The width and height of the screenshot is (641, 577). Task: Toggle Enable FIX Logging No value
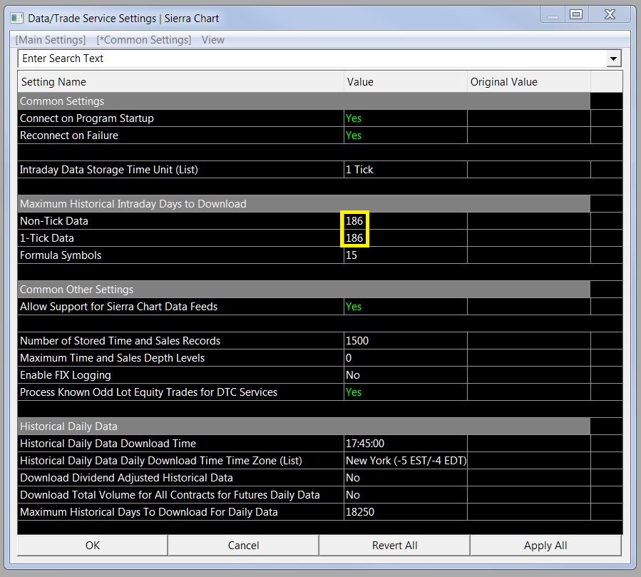click(405, 375)
